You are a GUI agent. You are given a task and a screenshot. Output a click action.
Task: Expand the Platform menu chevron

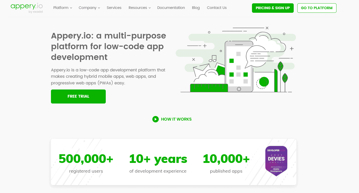click(71, 8)
